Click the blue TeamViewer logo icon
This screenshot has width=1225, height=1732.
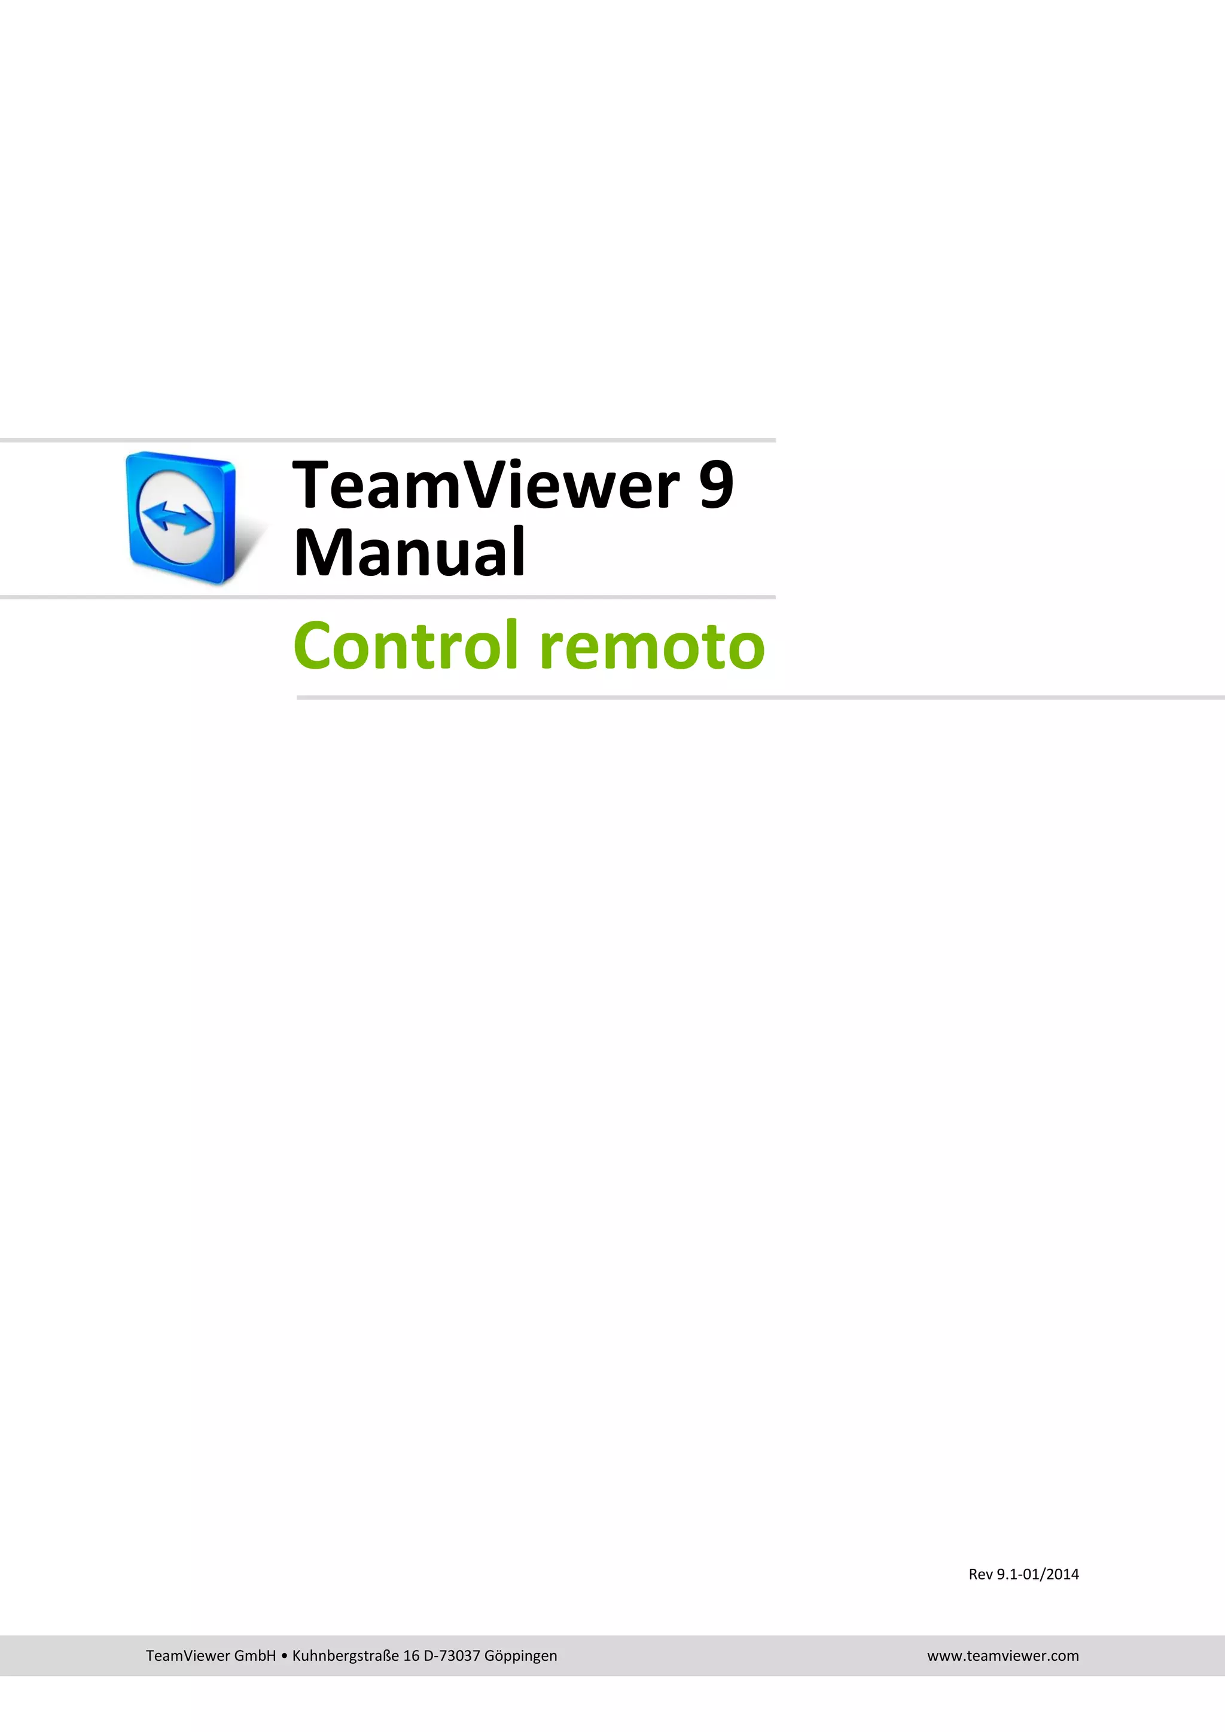(181, 517)
